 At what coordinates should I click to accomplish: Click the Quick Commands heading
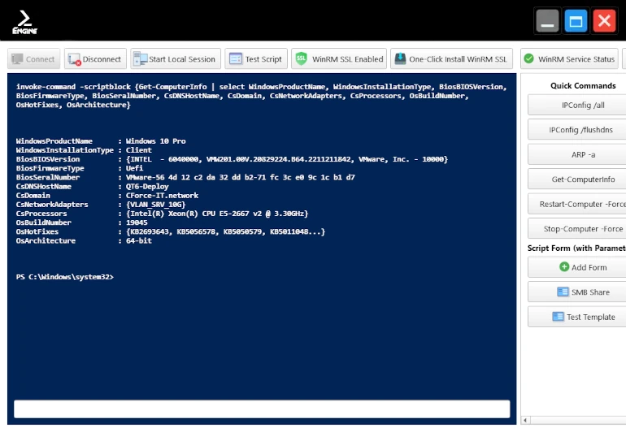583,86
